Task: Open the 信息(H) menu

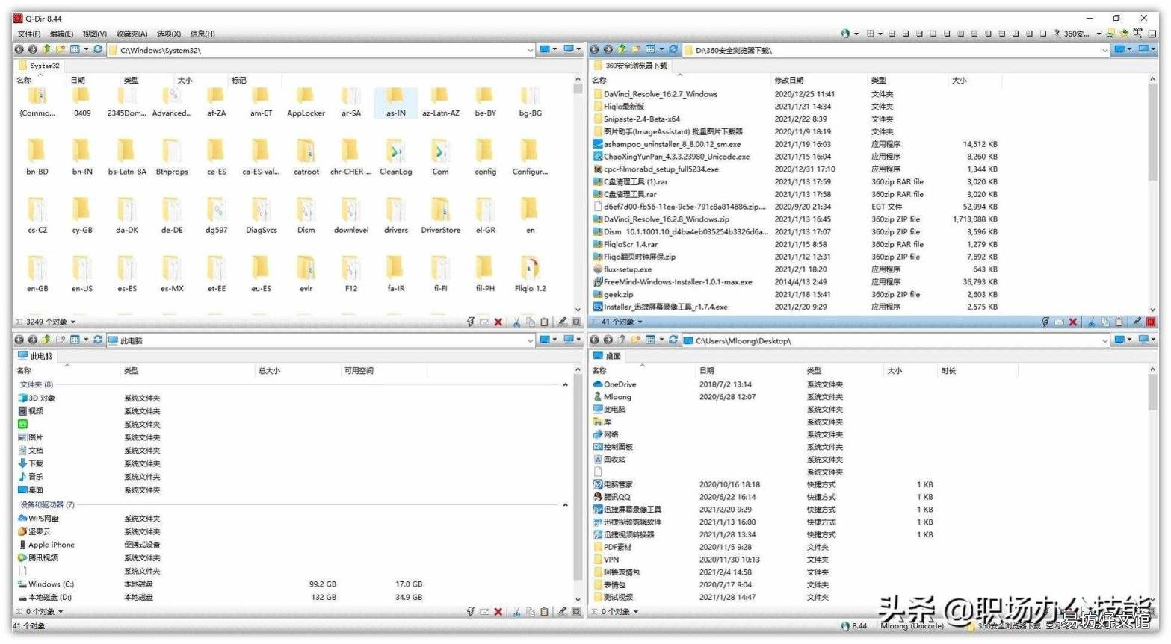Action: tap(203, 34)
